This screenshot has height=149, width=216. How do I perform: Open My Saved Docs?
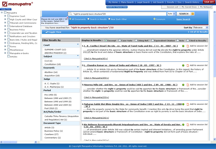[189, 7]
